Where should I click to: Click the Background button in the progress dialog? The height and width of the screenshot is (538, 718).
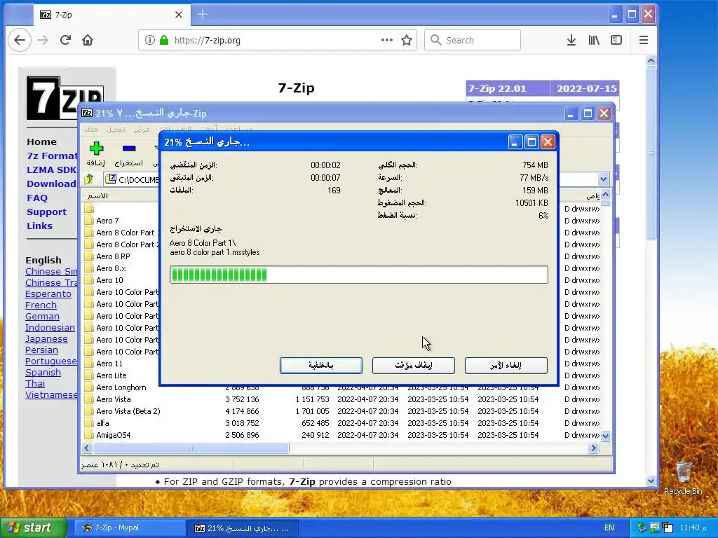[321, 365]
